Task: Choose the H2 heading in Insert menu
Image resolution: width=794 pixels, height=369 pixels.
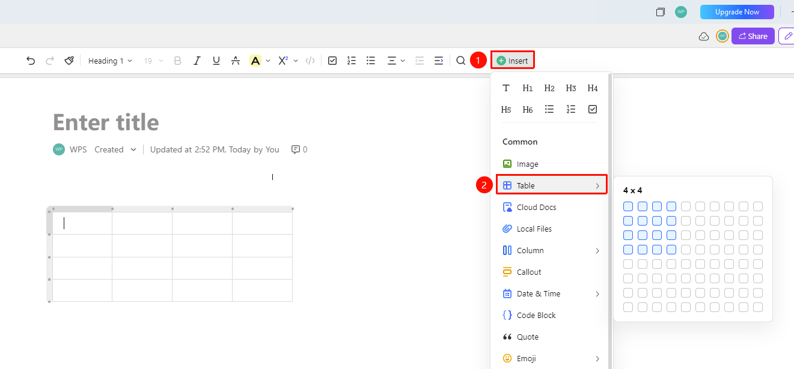Action: [x=549, y=88]
